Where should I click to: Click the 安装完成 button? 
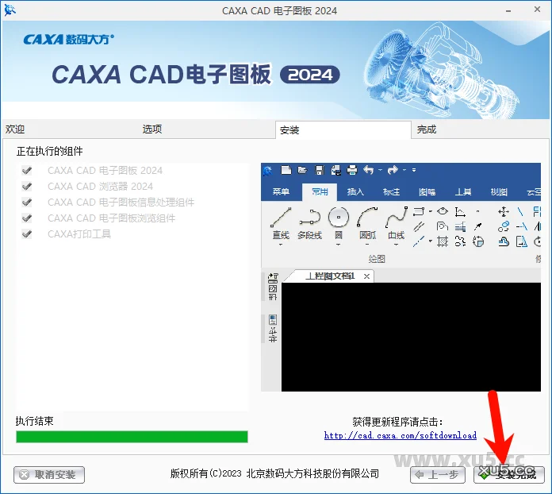509,475
